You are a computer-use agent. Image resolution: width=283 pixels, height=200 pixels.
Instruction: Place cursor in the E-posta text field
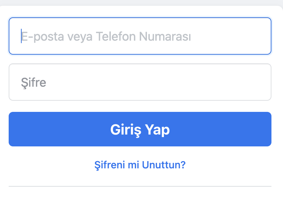(140, 36)
